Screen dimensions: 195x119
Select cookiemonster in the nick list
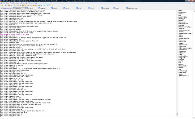[x=184, y=30]
